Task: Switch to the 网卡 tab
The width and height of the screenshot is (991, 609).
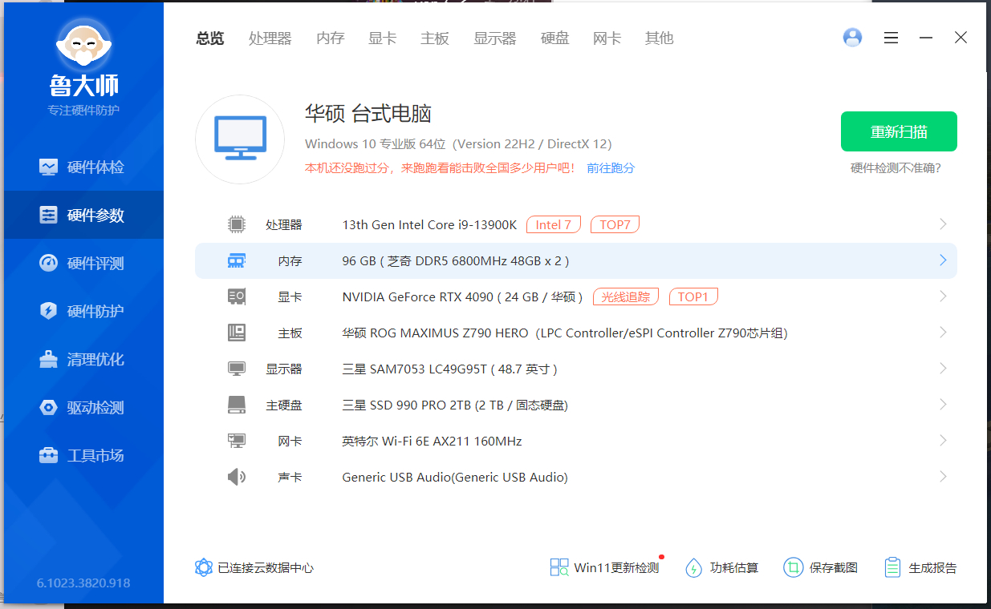Action: coord(607,38)
